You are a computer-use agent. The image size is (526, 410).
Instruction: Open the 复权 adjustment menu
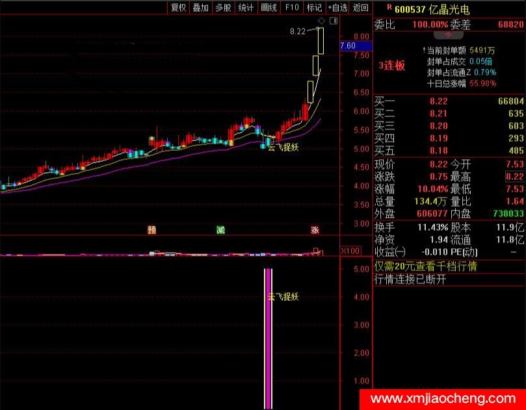[x=178, y=7]
